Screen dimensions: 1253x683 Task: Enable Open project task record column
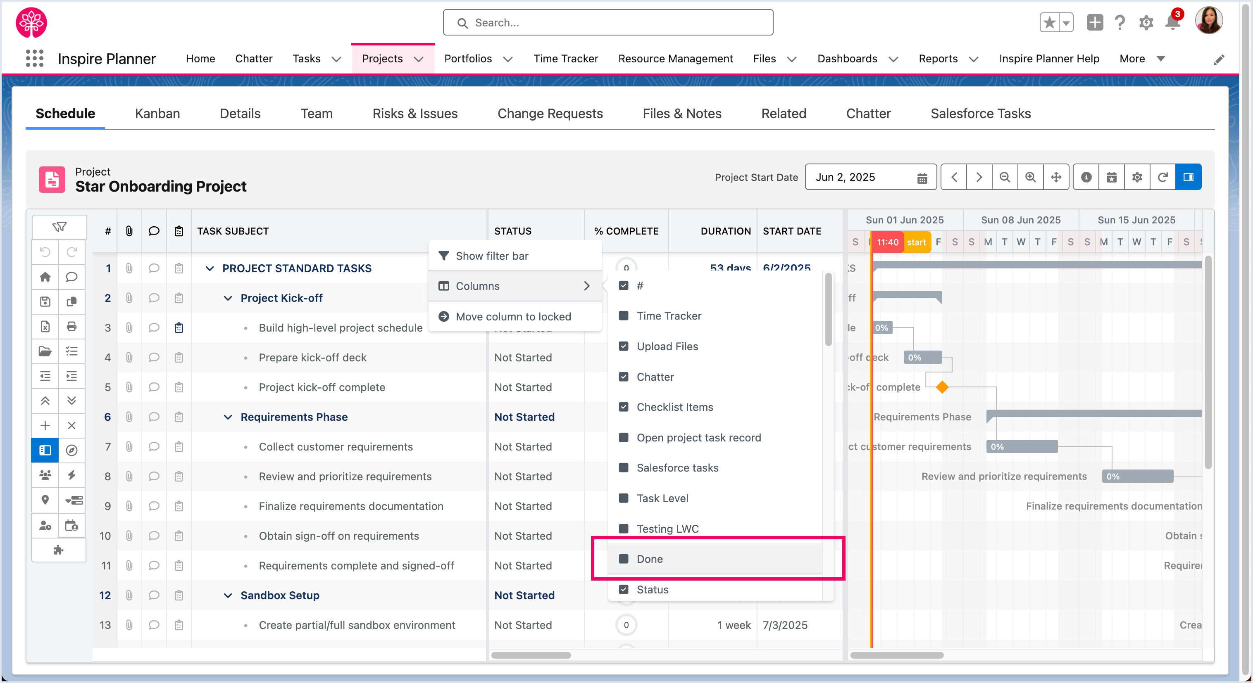pyautogui.click(x=624, y=438)
